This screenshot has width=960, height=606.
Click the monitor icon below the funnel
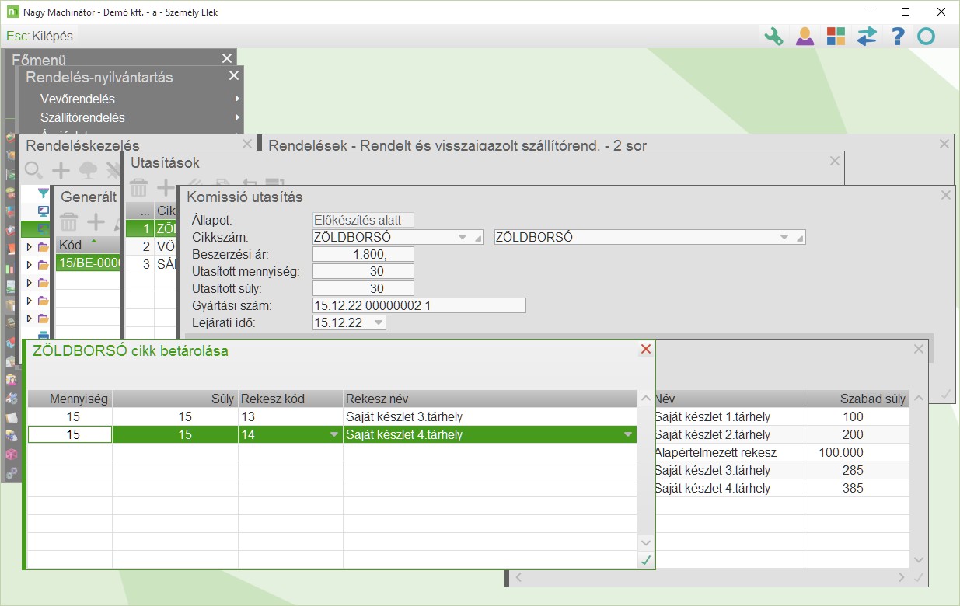coord(44,211)
